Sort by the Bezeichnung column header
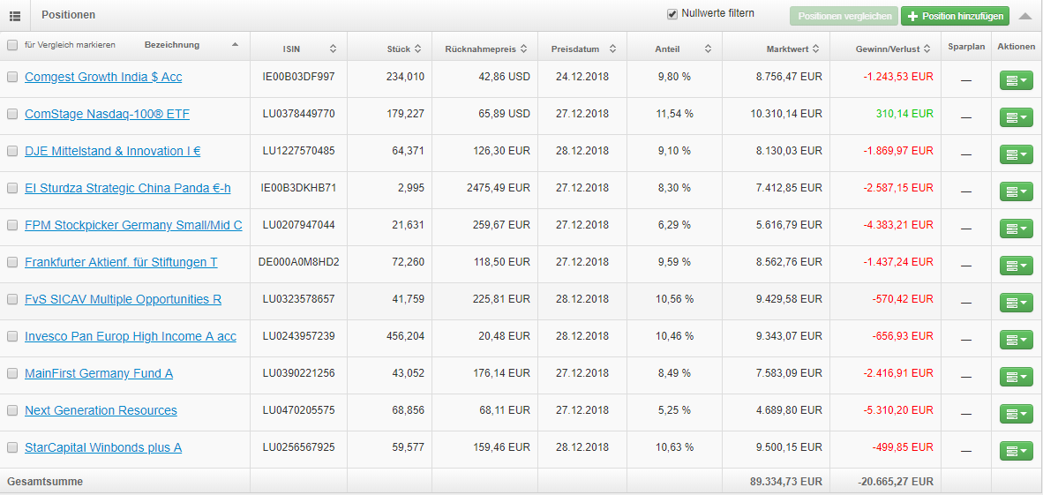 pos(171,45)
